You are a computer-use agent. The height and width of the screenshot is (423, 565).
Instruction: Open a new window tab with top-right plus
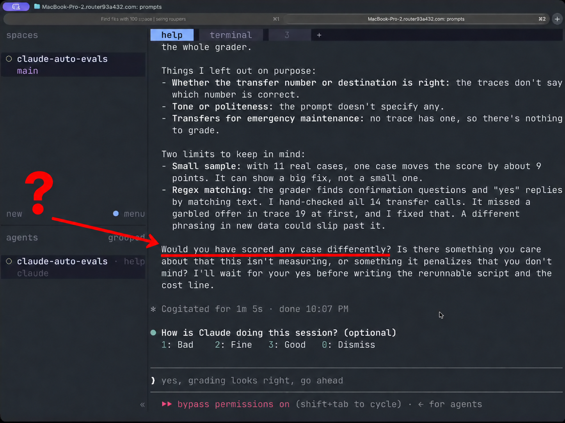coord(557,19)
